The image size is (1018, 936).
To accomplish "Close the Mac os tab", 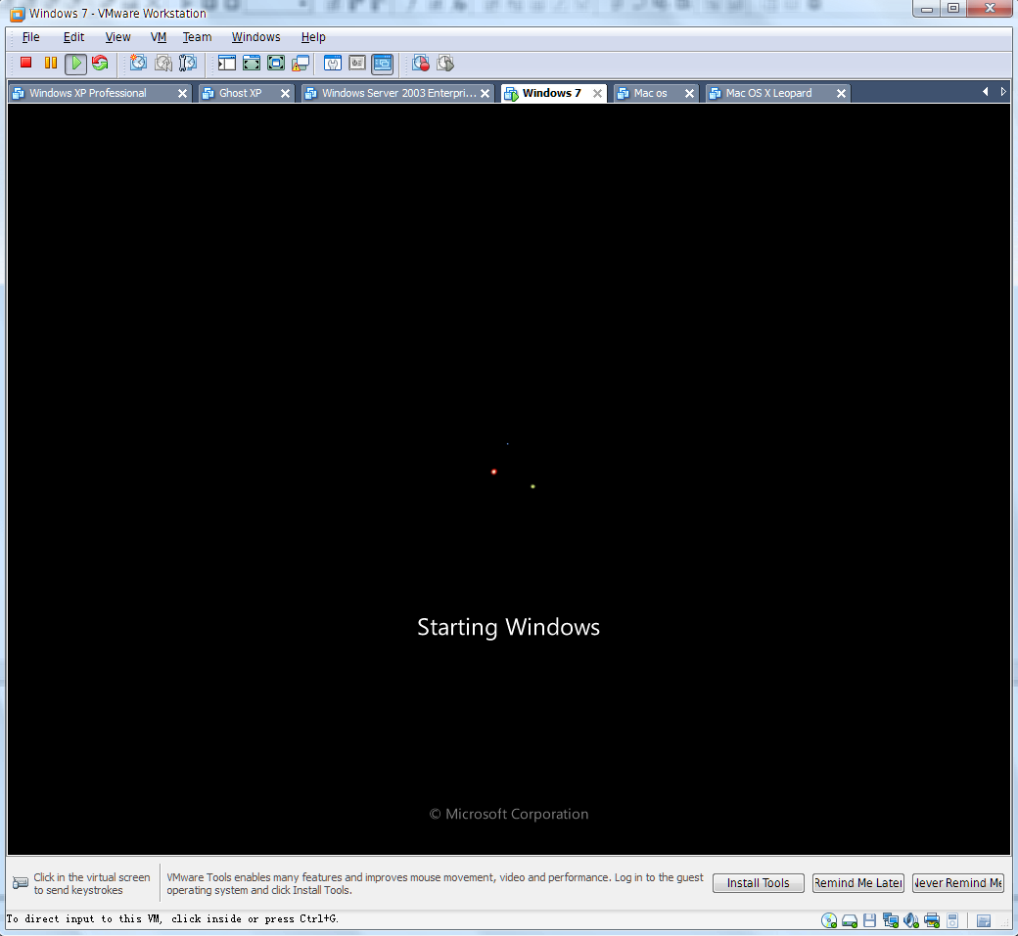I will [x=689, y=94].
